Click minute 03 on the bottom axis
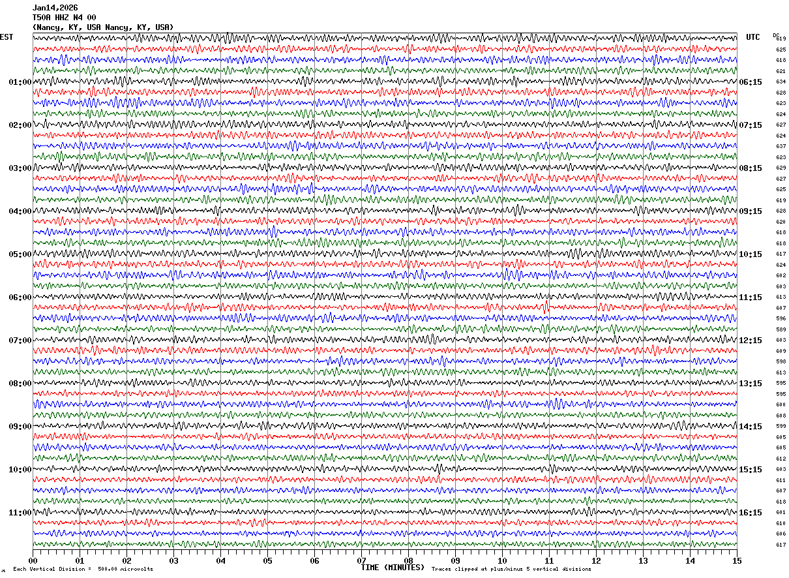789x578 pixels. click(173, 560)
